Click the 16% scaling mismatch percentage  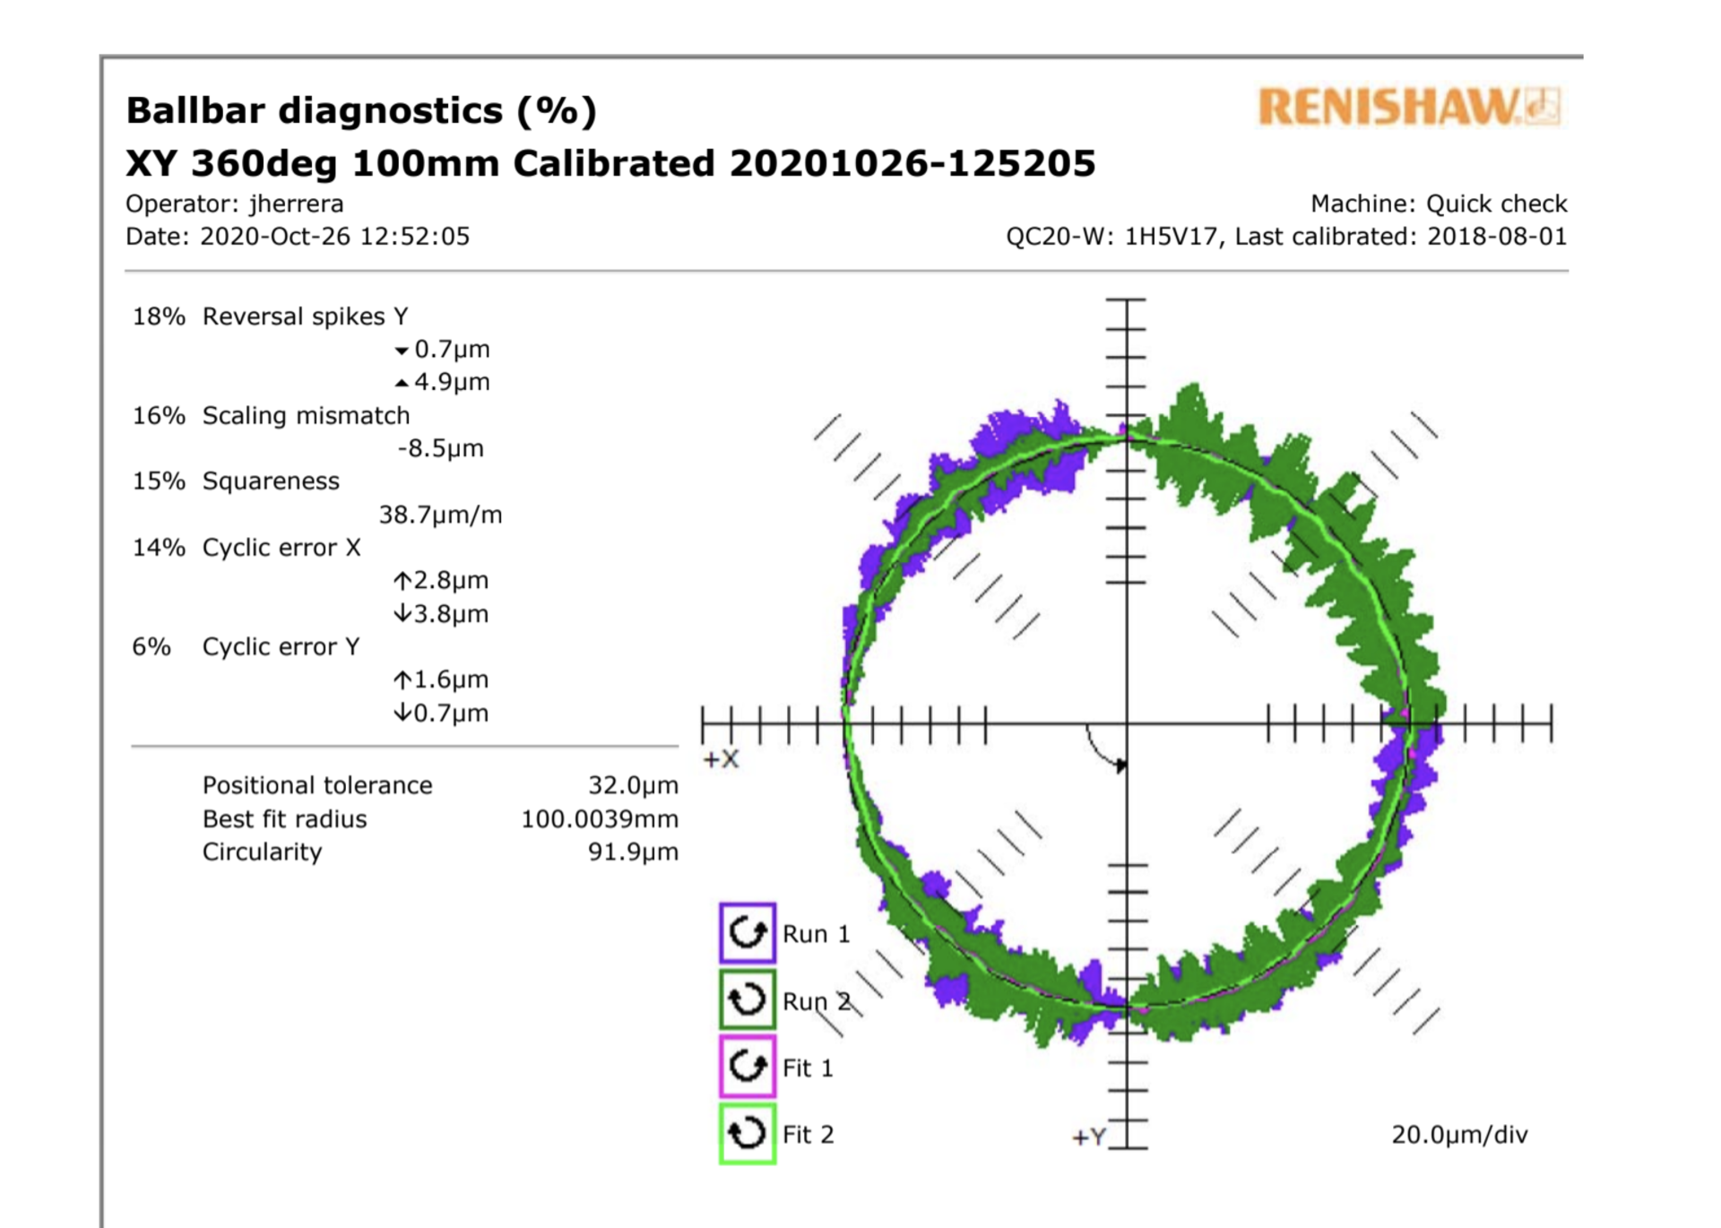pyautogui.click(x=159, y=416)
